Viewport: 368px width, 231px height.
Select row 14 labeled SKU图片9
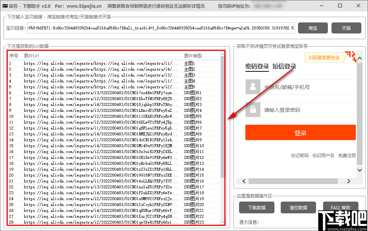click(114, 140)
